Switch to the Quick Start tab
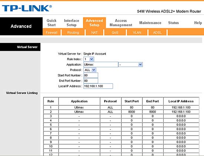This screenshot has height=156, width=204. click(x=52, y=23)
